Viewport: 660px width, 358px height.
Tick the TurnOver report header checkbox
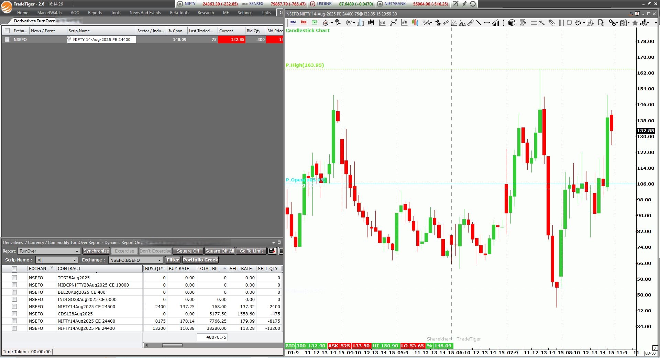point(14,269)
